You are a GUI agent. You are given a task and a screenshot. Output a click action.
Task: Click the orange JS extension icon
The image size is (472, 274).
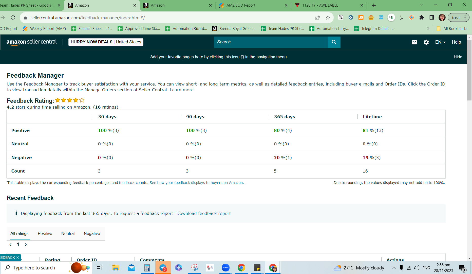[361, 18]
